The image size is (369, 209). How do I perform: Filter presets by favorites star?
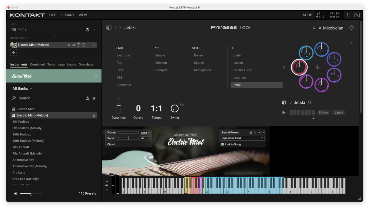pyautogui.click(x=94, y=98)
